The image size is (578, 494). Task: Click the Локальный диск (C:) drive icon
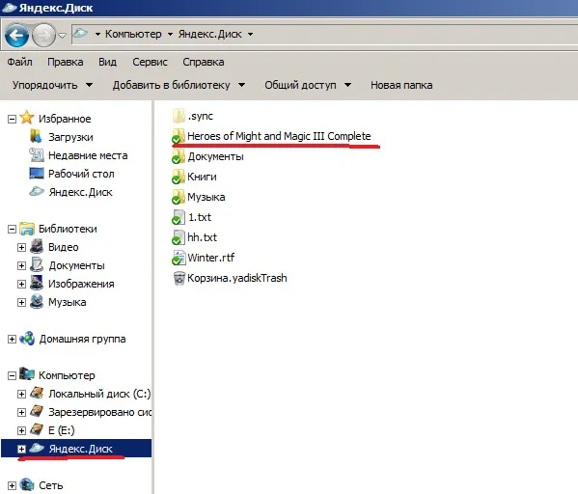pyautogui.click(x=37, y=393)
